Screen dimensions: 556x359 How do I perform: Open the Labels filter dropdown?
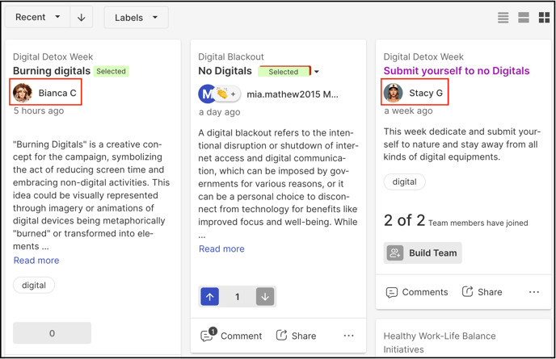click(x=136, y=18)
